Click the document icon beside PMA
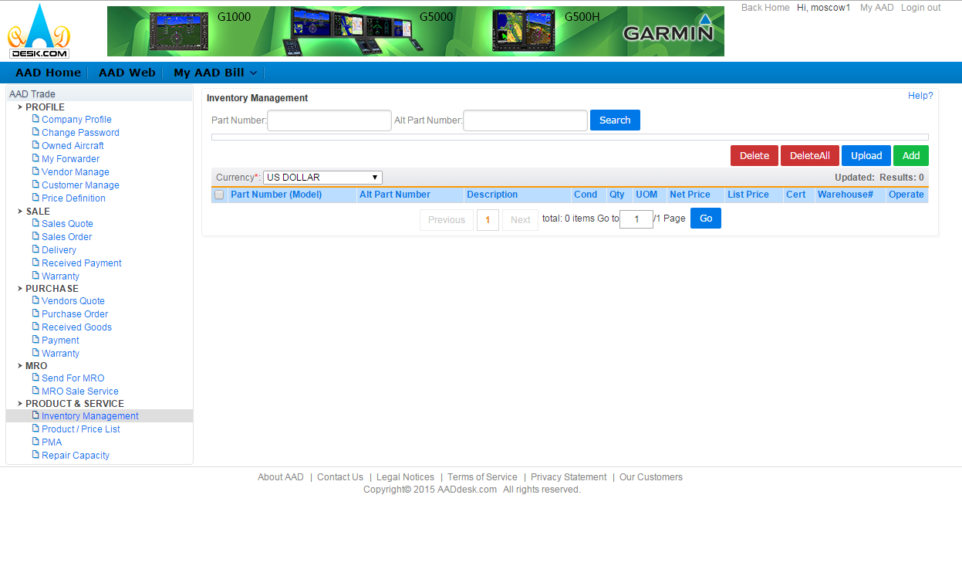Viewport: 962px width, 583px height. pyautogui.click(x=35, y=442)
